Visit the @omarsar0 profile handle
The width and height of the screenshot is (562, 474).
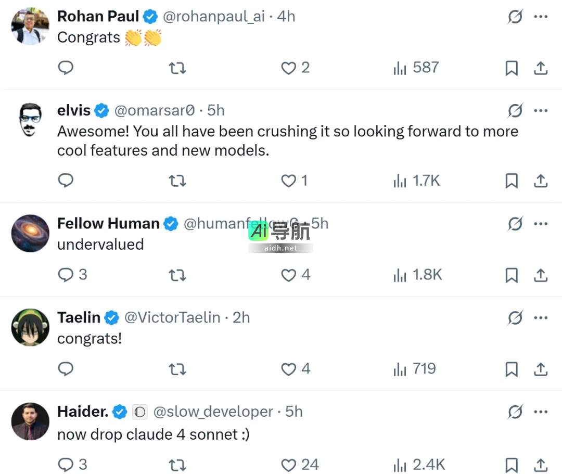click(x=154, y=110)
